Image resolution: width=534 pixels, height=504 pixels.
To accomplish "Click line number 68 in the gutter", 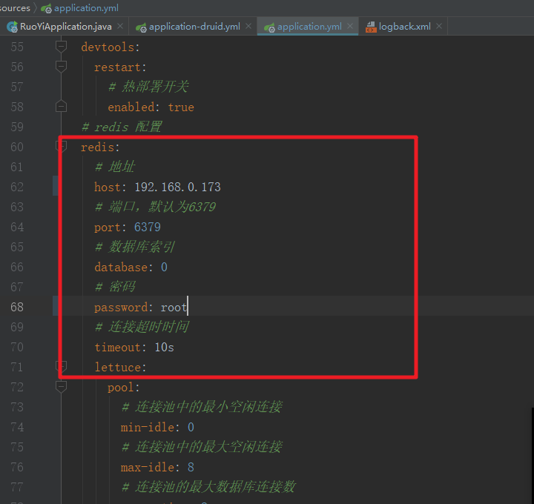I will 17,308.
